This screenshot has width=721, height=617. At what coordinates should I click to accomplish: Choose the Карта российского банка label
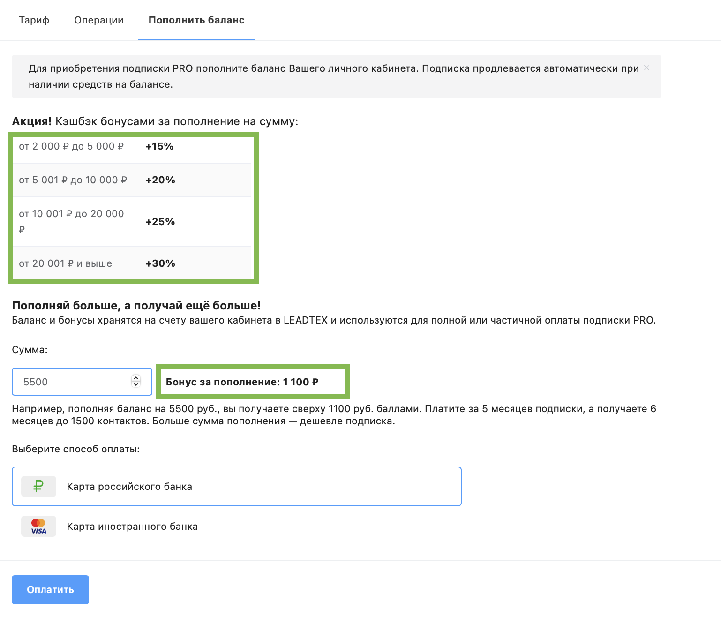tap(129, 487)
